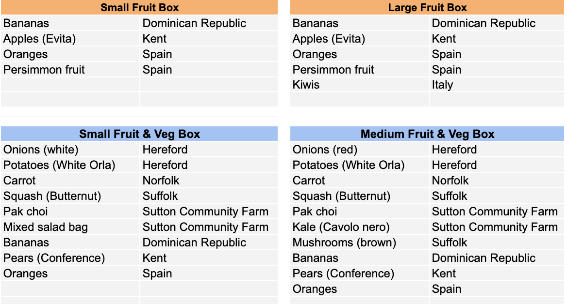
Task: Select the Italy origin cell
Action: (x=497, y=85)
